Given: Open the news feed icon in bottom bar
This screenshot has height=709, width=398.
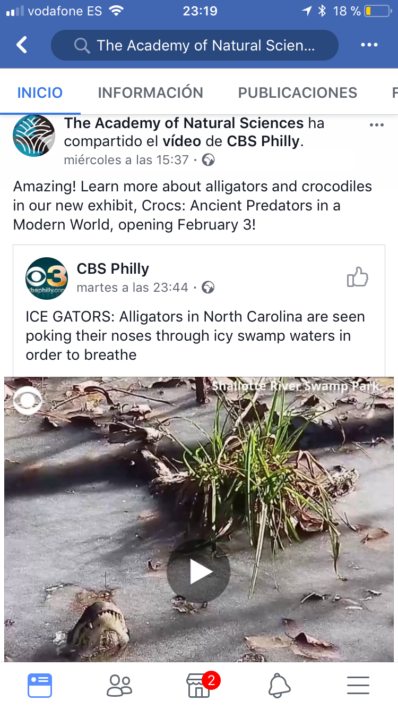Looking at the screenshot, I should coord(40,685).
